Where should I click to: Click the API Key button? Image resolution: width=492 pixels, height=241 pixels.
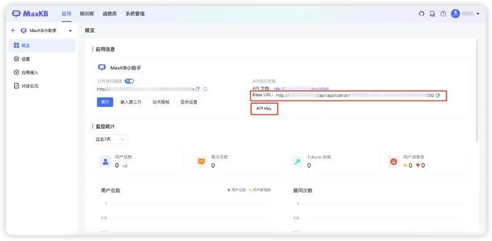click(264, 109)
